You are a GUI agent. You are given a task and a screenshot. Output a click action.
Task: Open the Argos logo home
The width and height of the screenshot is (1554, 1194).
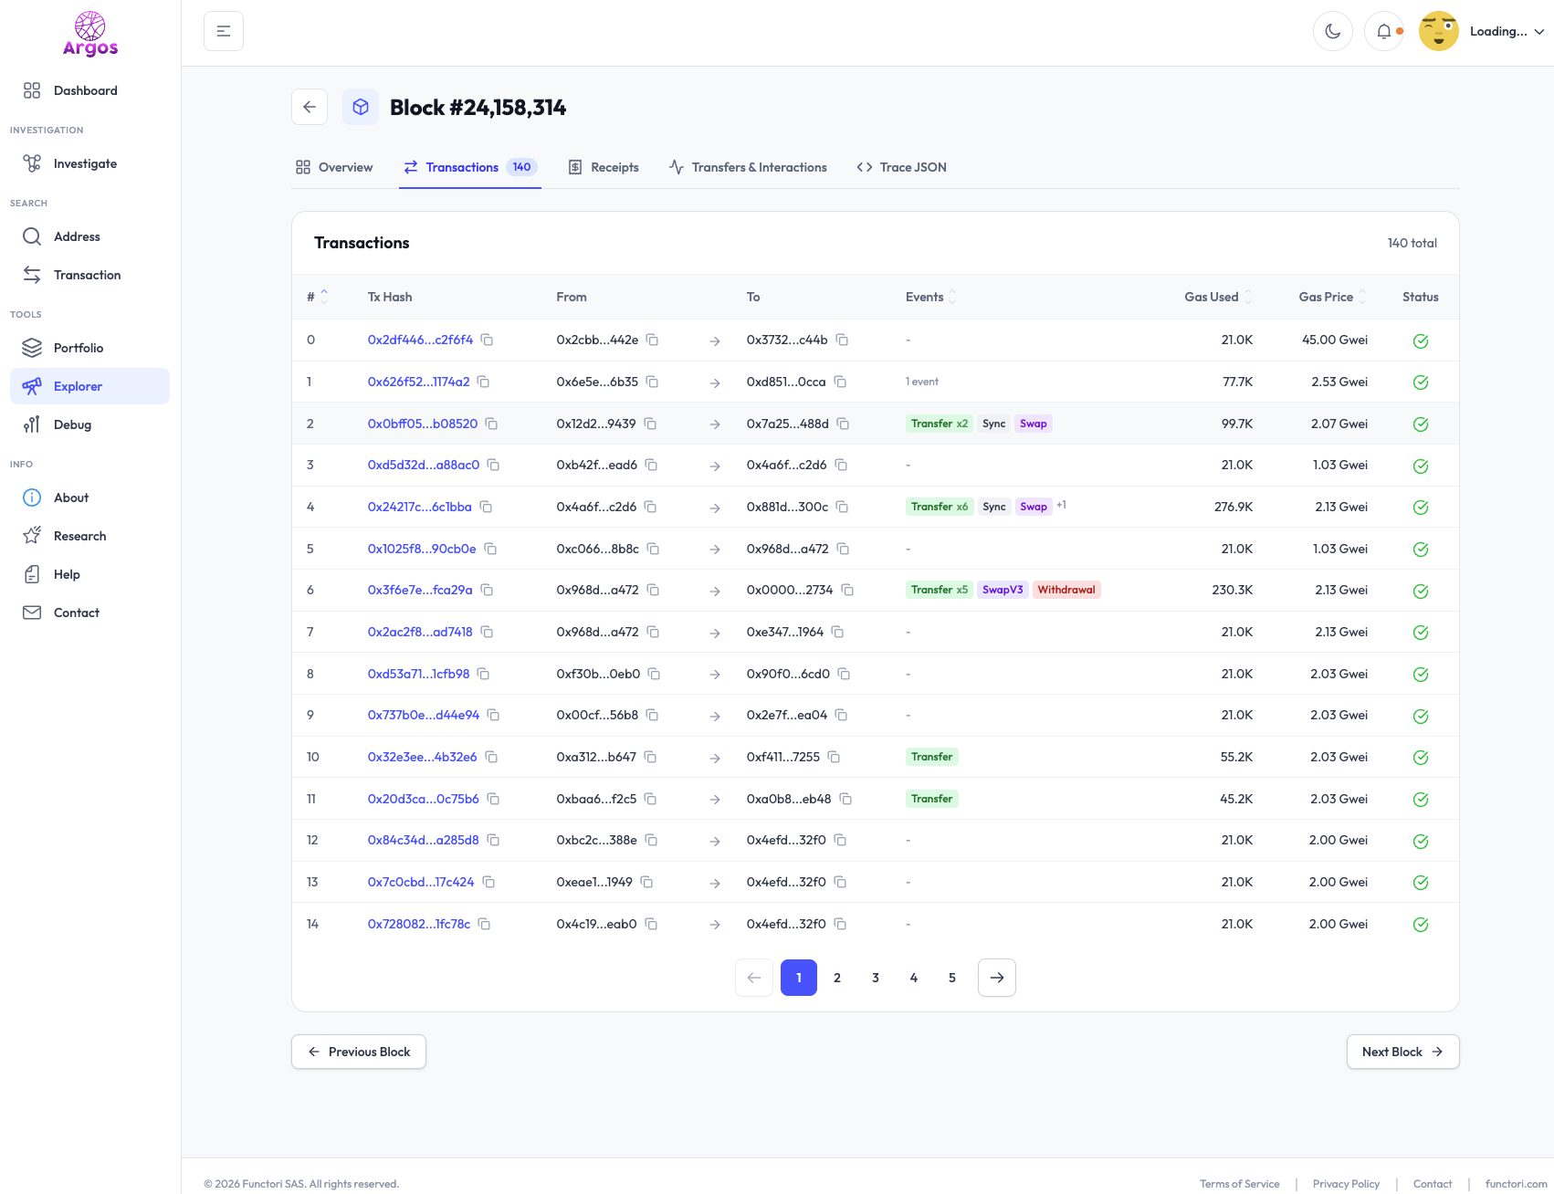coord(90,34)
